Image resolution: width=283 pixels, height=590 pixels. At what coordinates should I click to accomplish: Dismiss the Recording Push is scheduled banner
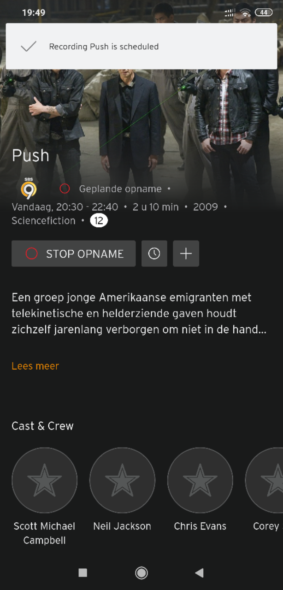tap(141, 46)
